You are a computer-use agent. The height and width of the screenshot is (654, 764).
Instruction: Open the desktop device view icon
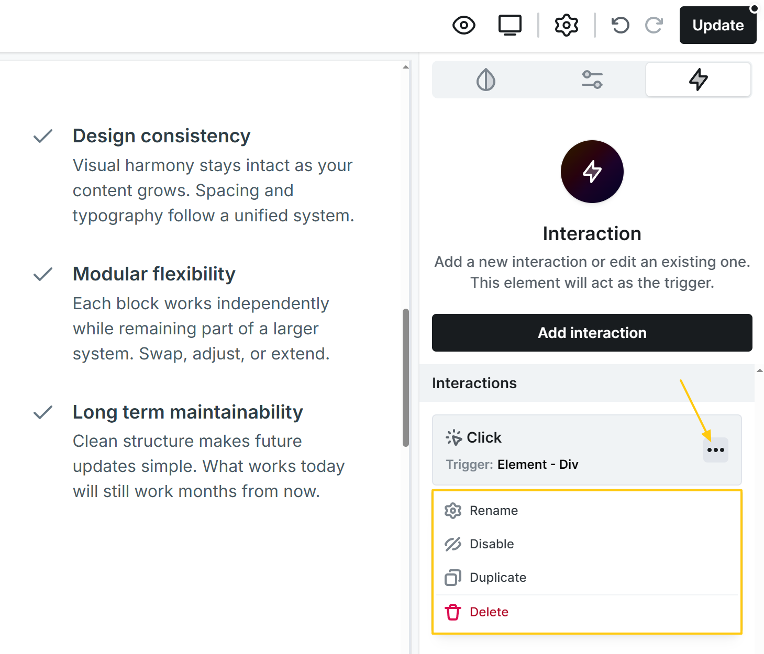(510, 25)
